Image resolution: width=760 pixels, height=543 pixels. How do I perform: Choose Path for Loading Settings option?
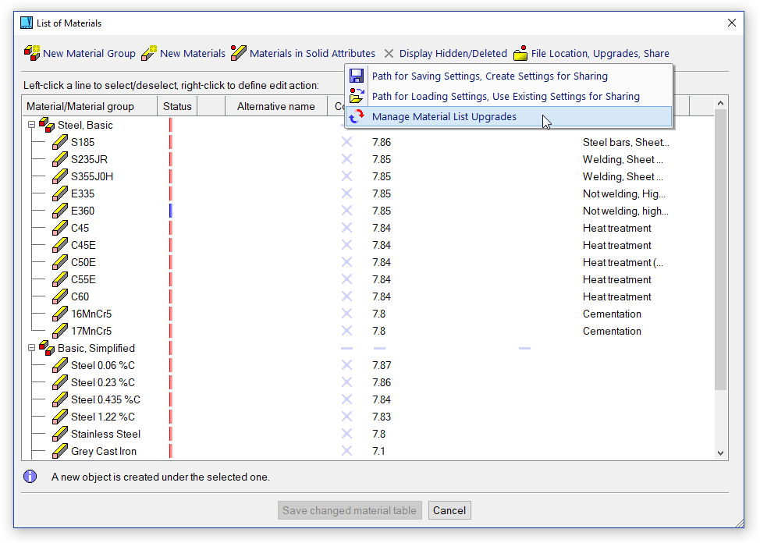[505, 96]
